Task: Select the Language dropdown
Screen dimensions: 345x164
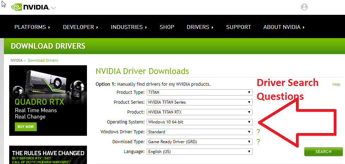Action: point(199,152)
